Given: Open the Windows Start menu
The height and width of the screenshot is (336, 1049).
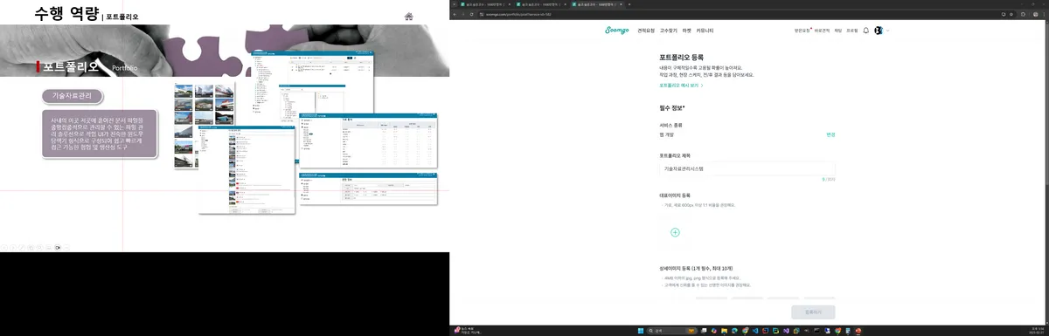Looking at the screenshot, I should tap(640, 331).
